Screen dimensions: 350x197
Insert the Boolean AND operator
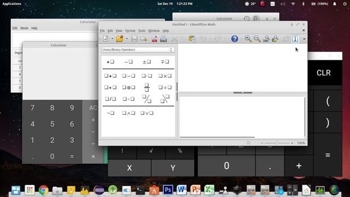click(x=129, y=113)
